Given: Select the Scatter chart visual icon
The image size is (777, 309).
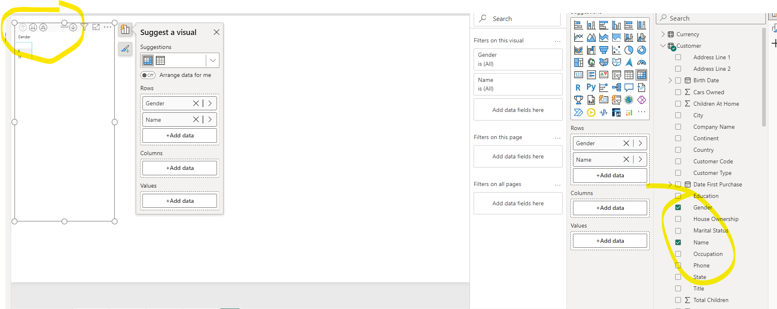Looking at the screenshot, I should tap(616, 50).
